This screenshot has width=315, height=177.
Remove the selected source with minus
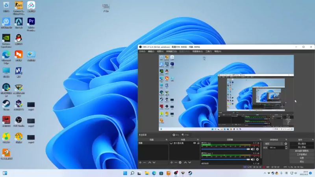click(176, 162)
